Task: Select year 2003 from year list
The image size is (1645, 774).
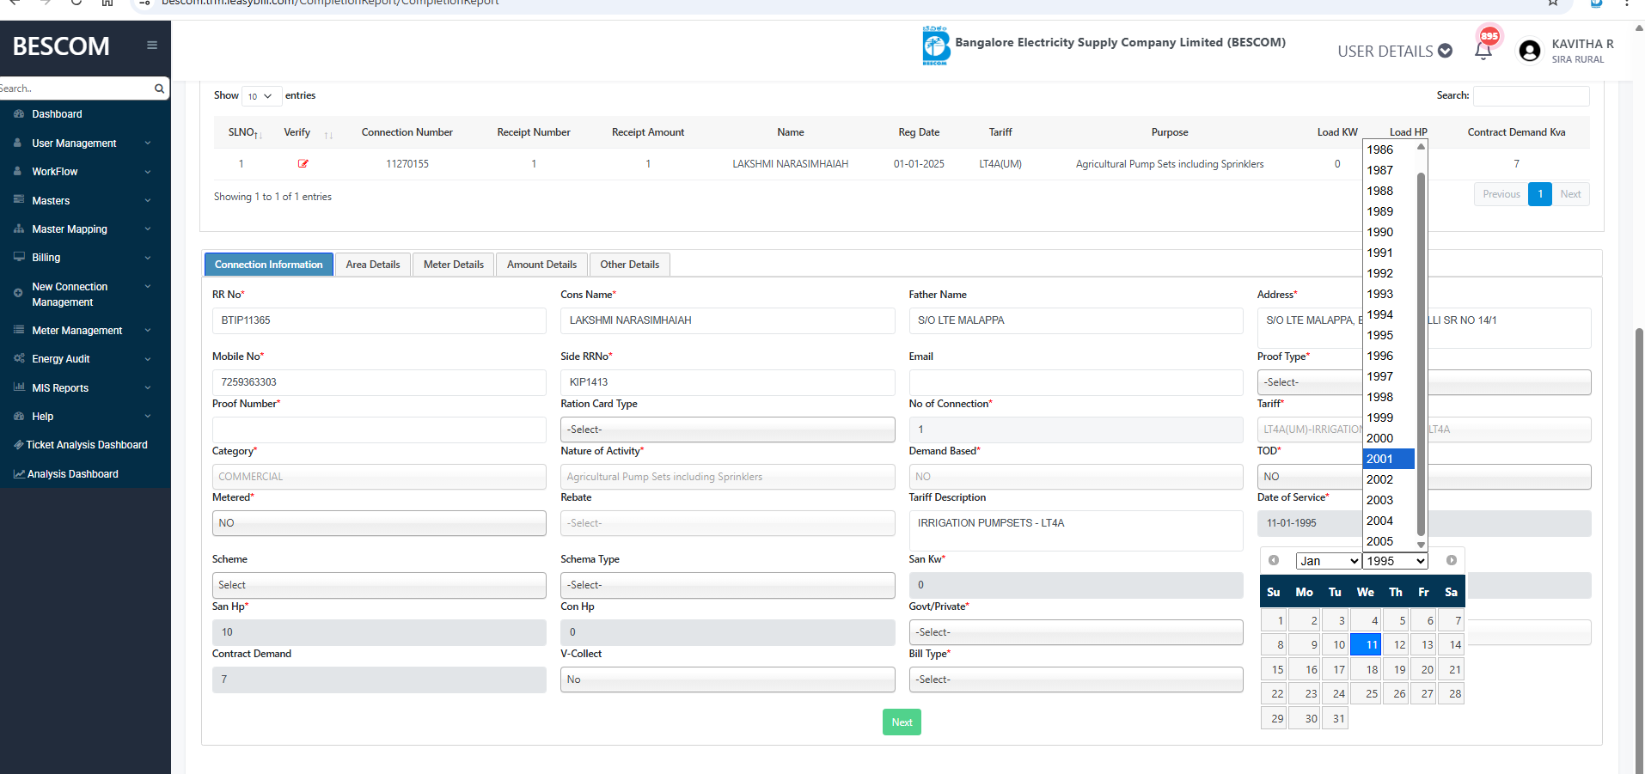Action: coord(1380,500)
